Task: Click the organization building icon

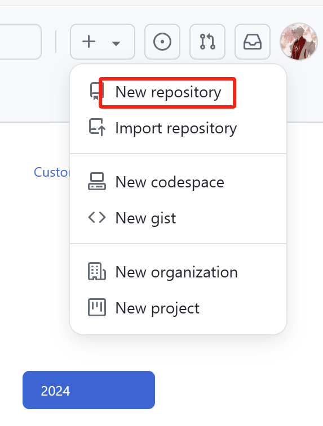Action: click(x=97, y=271)
